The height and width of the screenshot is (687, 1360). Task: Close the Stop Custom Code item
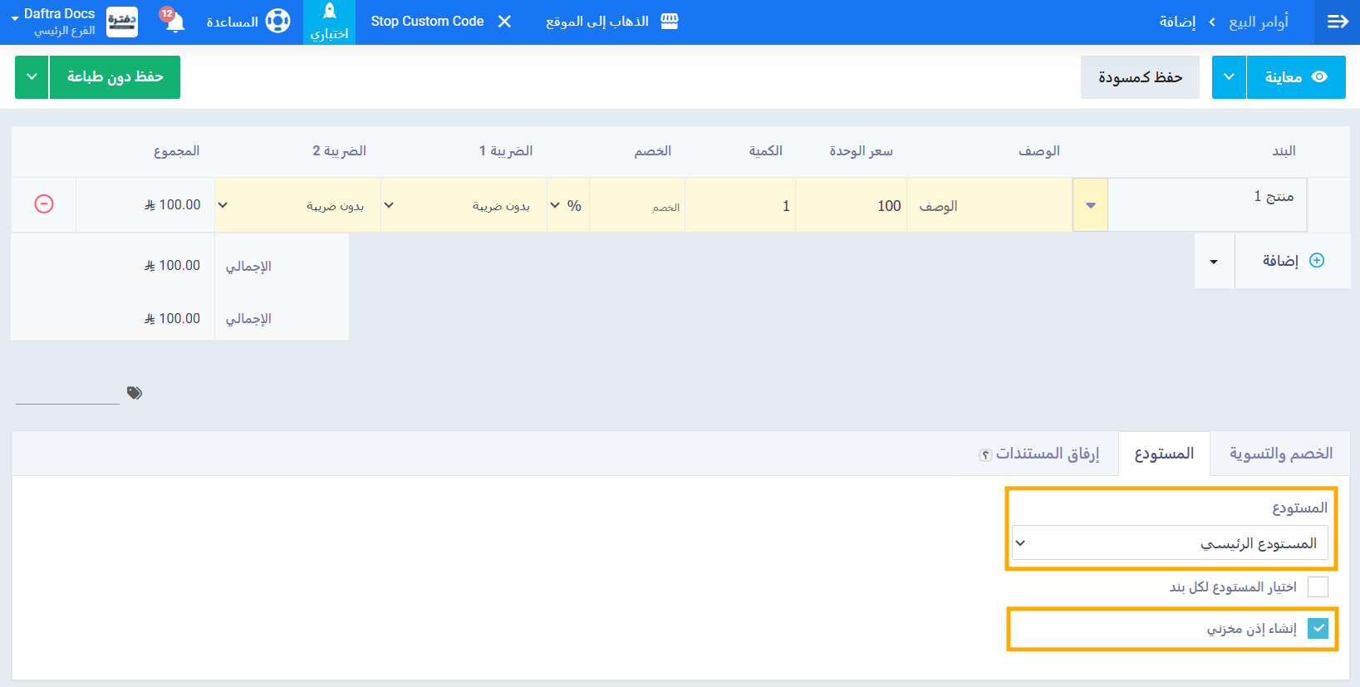(504, 22)
